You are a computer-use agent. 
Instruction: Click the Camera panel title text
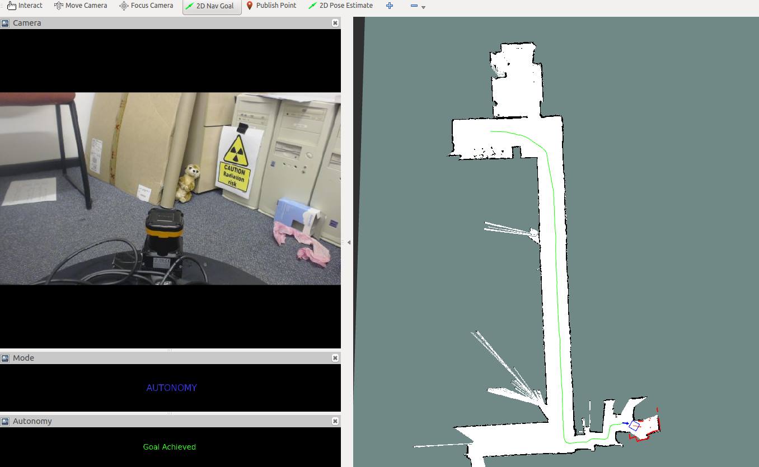(27, 23)
